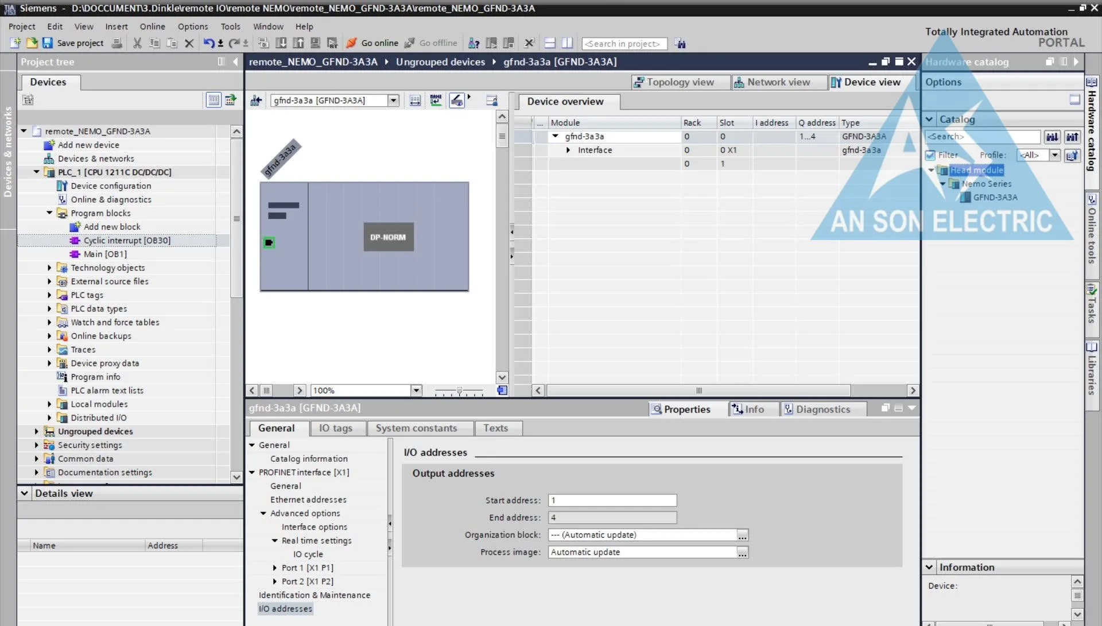Open the Options menu

coord(193,26)
